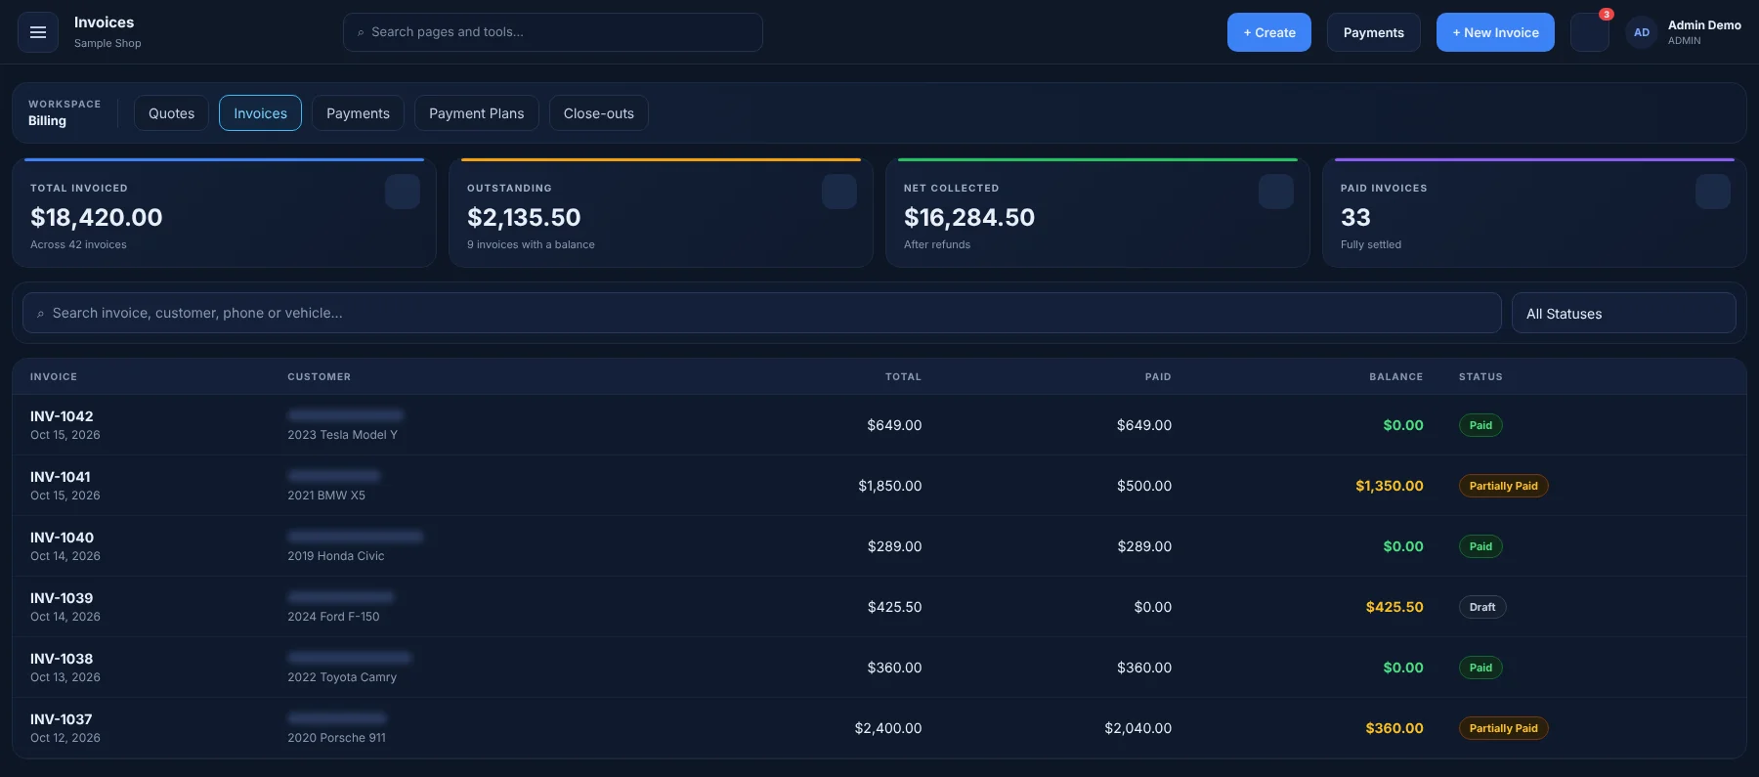Click invoice number INV-1038
This screenshot has width=1759, height=777.
(x=62, y=659)
